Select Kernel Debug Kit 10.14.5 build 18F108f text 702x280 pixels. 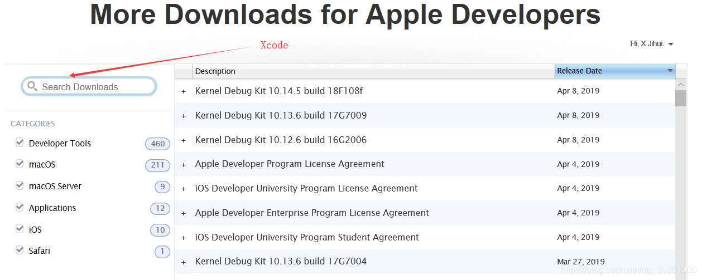279,91
